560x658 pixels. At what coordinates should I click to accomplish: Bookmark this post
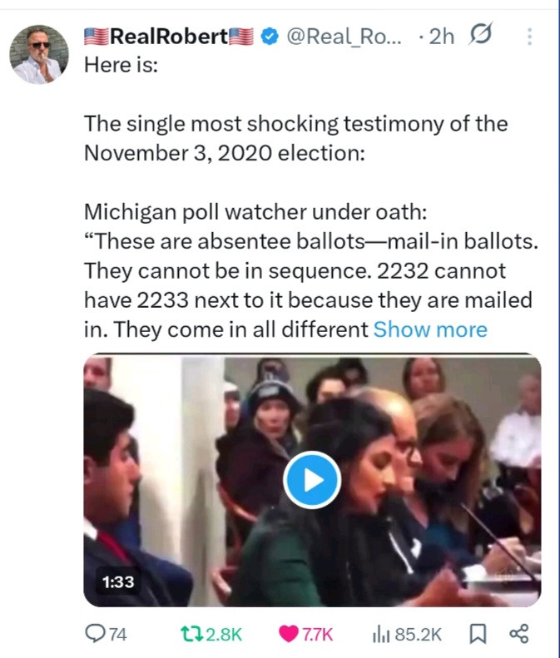(x=478, y=634)
